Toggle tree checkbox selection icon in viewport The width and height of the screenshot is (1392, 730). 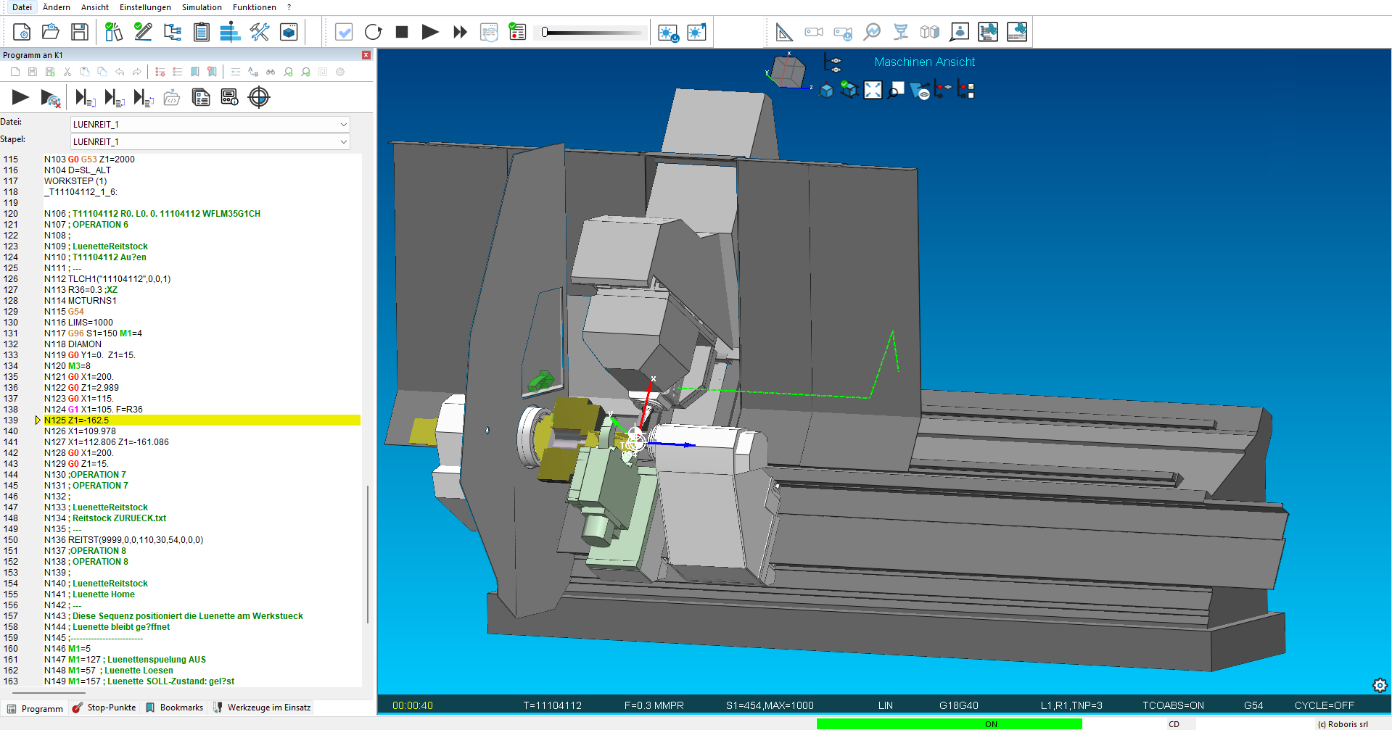point(965,90)
